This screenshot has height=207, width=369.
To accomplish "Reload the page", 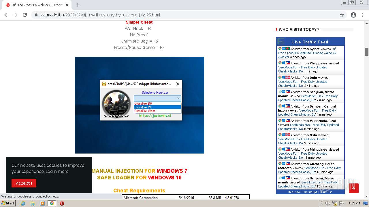I will [x=25, y=15].
